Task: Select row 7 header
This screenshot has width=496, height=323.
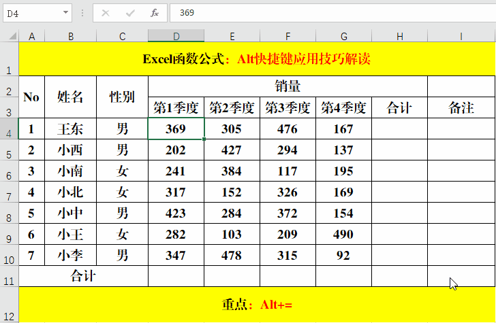Action: click(9, 192)
